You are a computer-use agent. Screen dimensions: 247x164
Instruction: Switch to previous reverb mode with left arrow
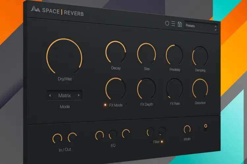point(50,95)
